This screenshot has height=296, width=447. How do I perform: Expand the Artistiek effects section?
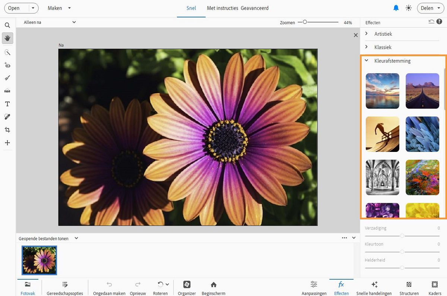[x=383, y=34]
